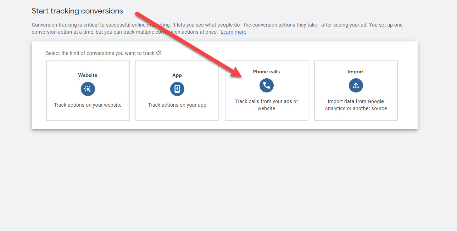Click 'Track actions on your website' text
This screenshot has width=457, height=231.
(x=88, y=105)
